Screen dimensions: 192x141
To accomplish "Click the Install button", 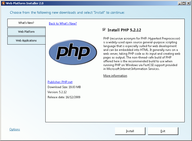I will 130,131.
